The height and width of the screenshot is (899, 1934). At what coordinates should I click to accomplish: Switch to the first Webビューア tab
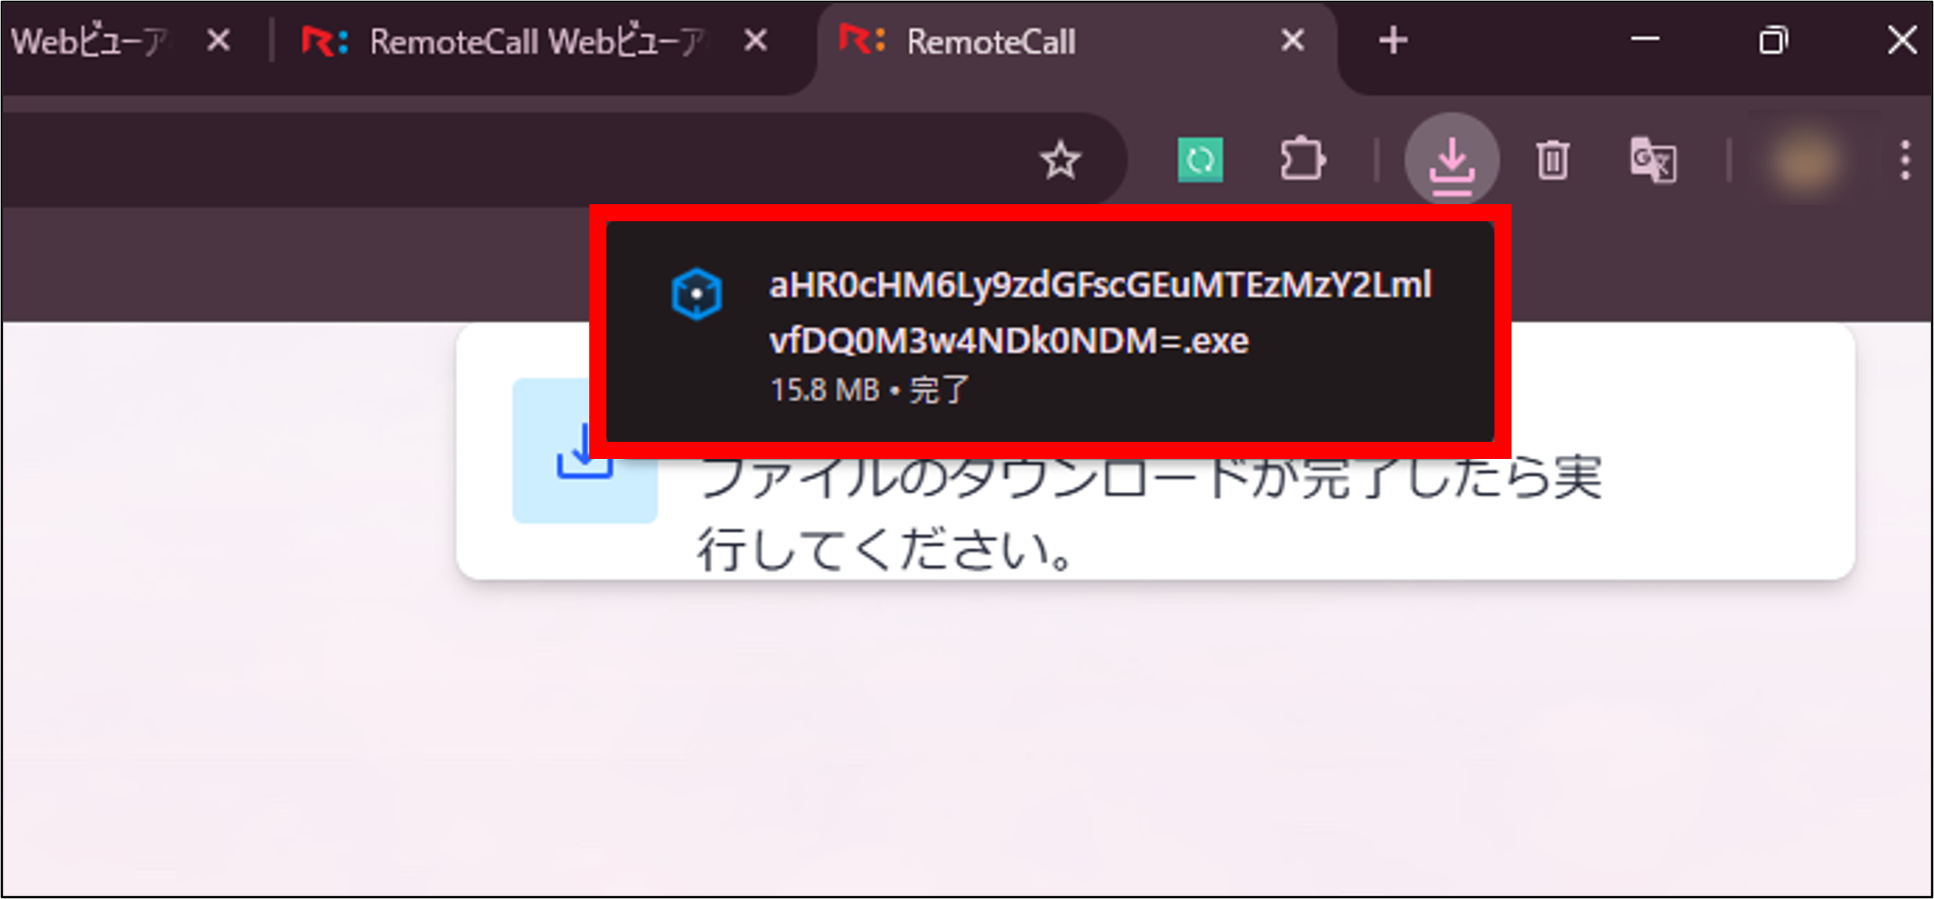[x=90, y=42]
